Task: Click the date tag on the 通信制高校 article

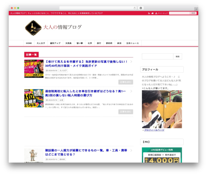Action: pyautogui.click(x=52, y=100)
